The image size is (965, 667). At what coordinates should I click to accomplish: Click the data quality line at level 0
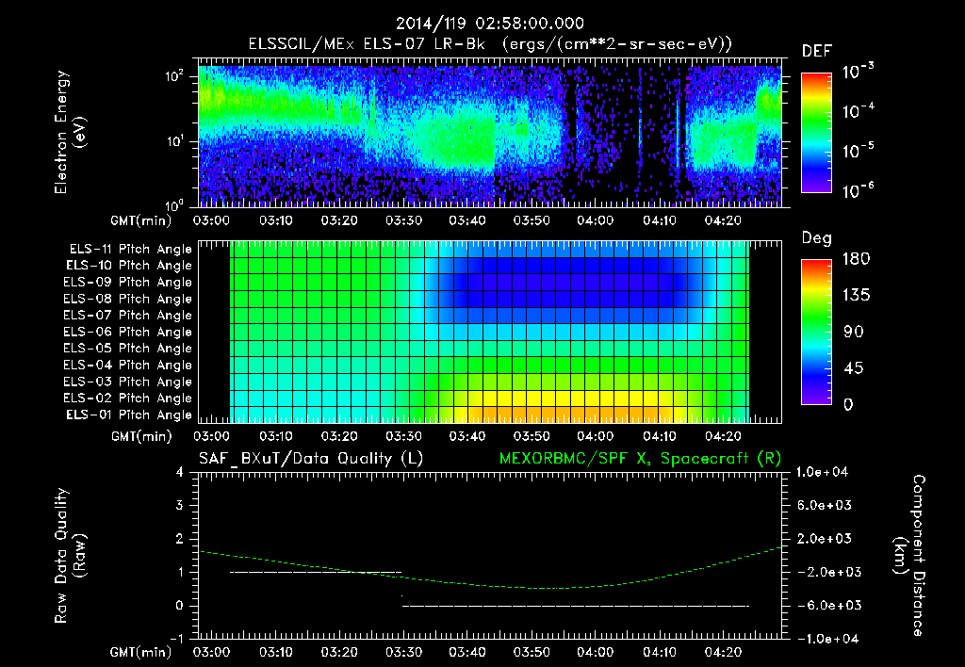(x=576, y=606)
